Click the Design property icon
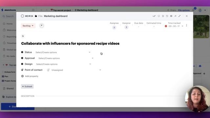210x118 pixels. (x=22, y=64)
